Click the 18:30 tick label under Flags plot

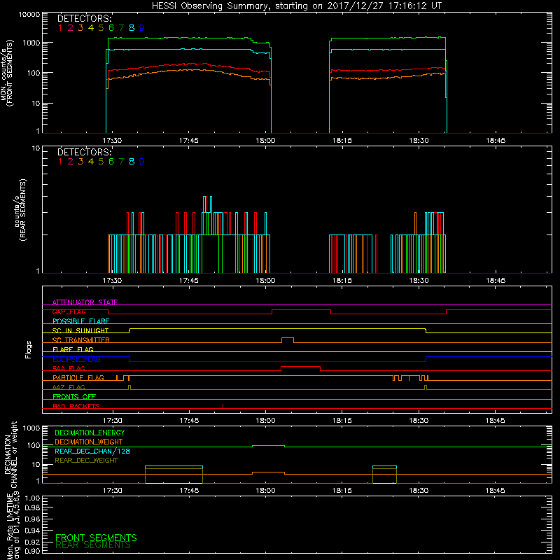pos(419,421)
